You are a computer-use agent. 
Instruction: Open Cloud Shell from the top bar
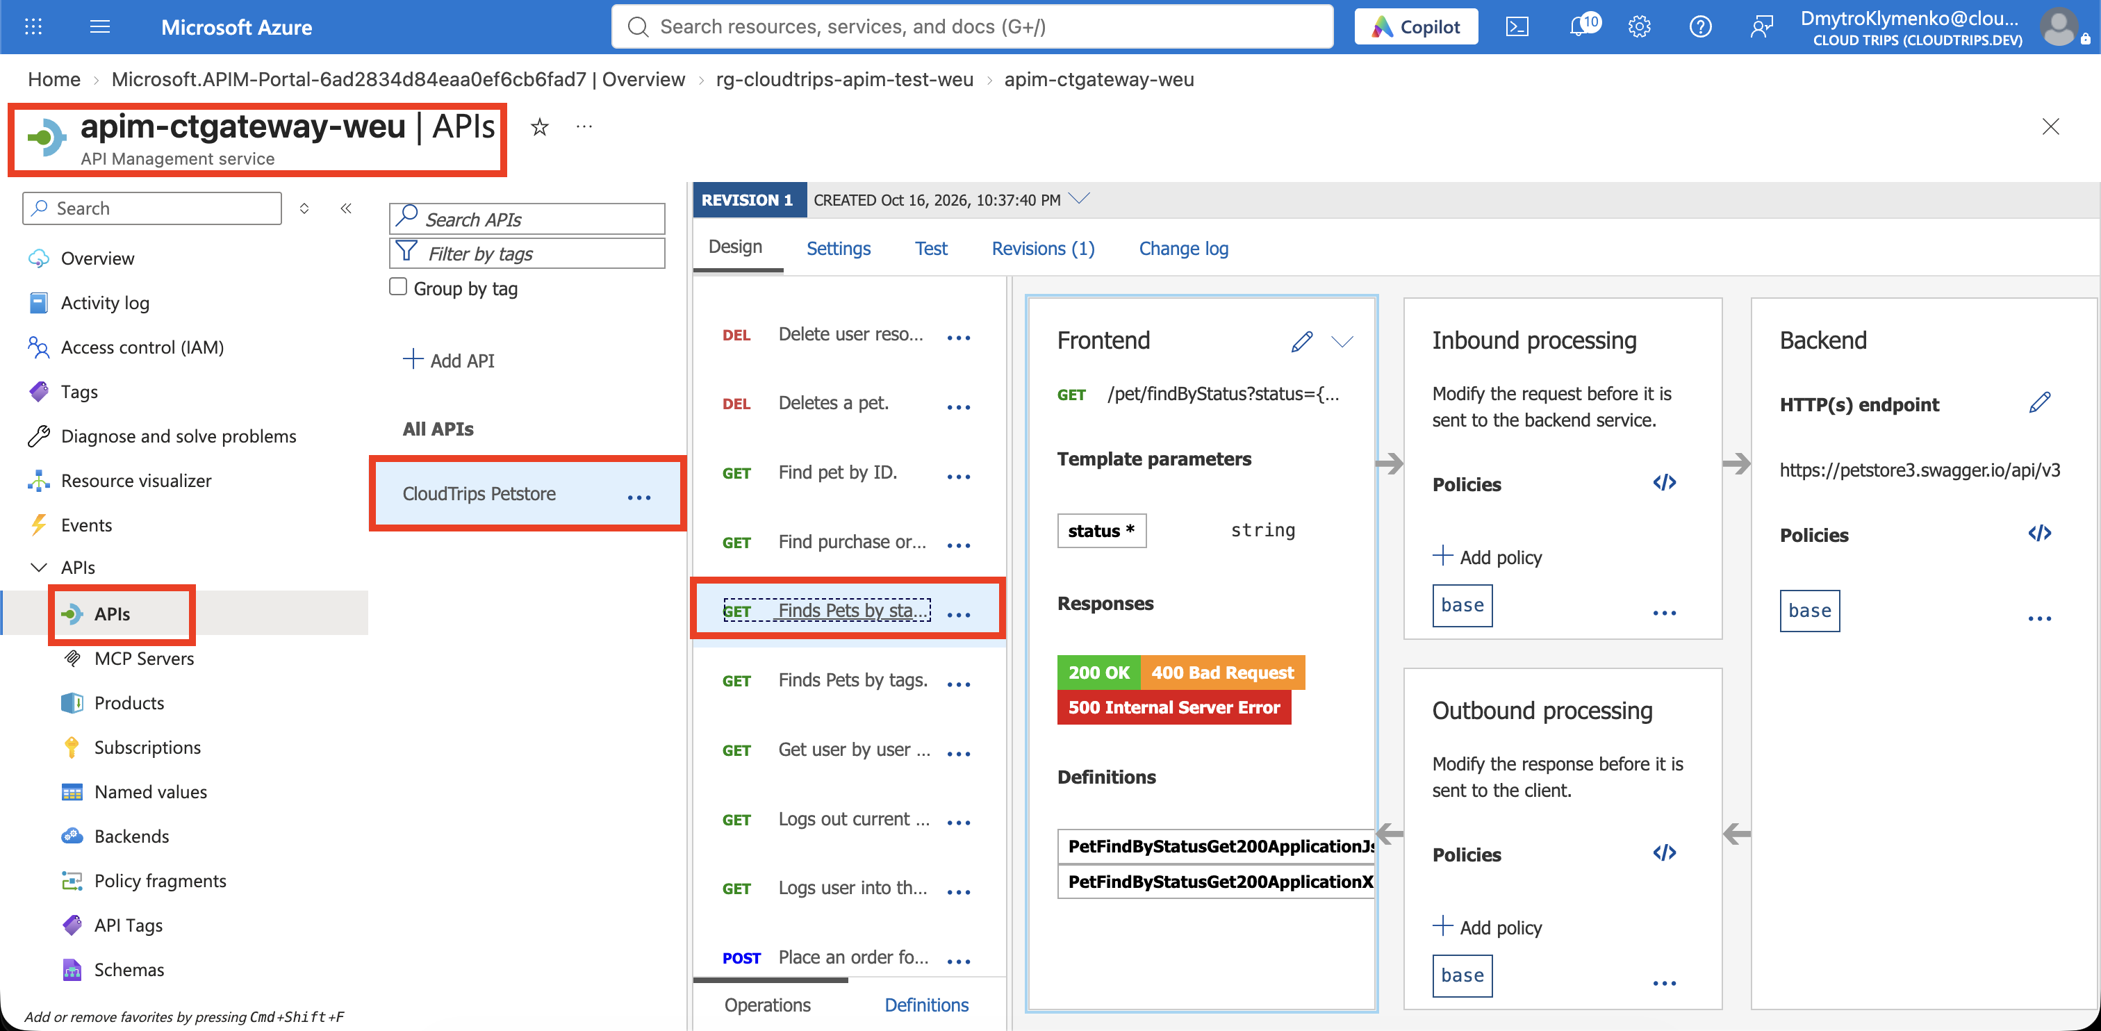tap(1516, 27)
